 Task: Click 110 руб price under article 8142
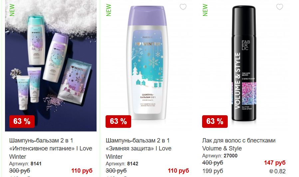178,171
